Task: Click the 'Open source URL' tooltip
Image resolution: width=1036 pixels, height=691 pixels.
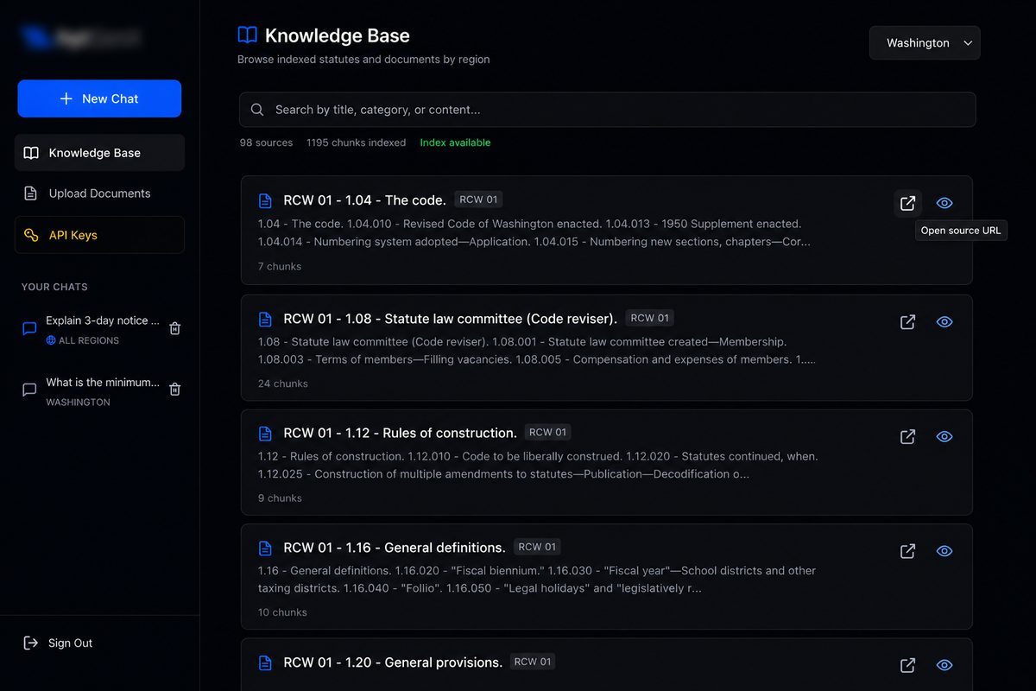Action: point(961,231)
